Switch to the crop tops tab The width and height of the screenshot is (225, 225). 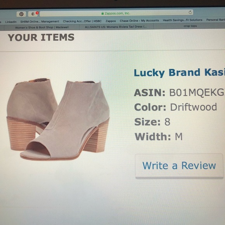click(x=189, y=26)
